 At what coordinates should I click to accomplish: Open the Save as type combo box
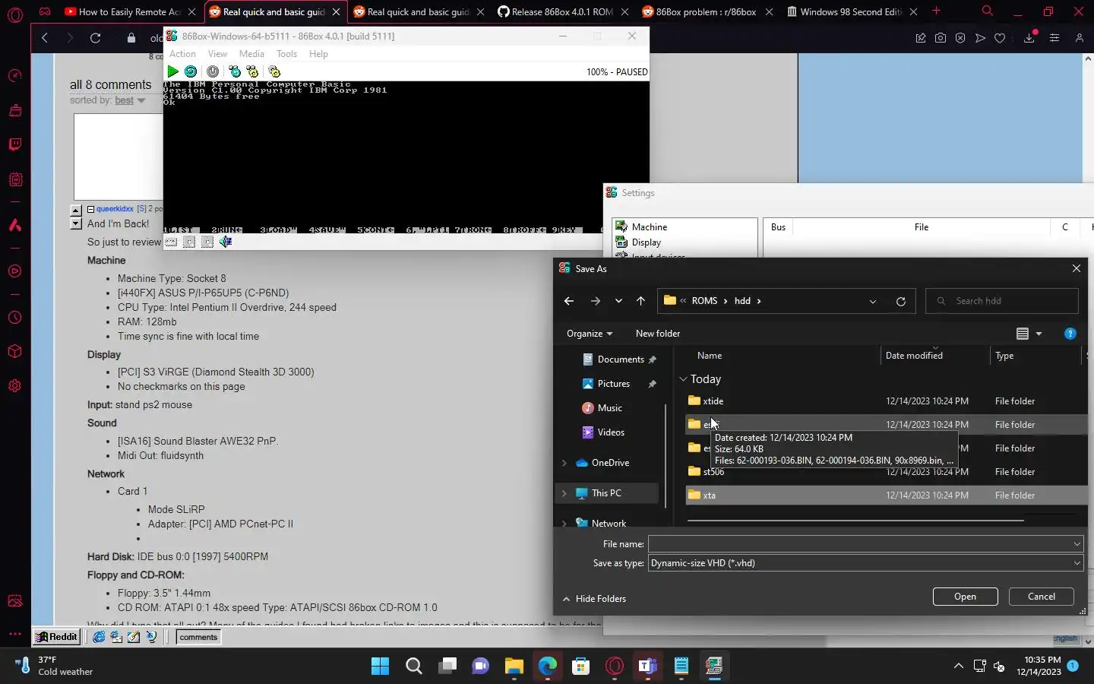coord(865,563)
